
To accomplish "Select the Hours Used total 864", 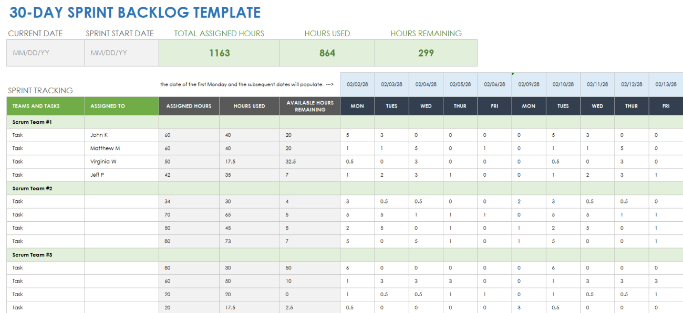I will 327,52.
